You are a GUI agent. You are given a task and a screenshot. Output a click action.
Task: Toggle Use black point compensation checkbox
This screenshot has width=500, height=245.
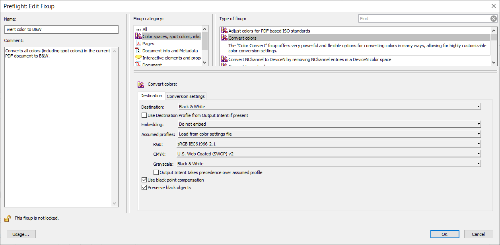[144, 180]
